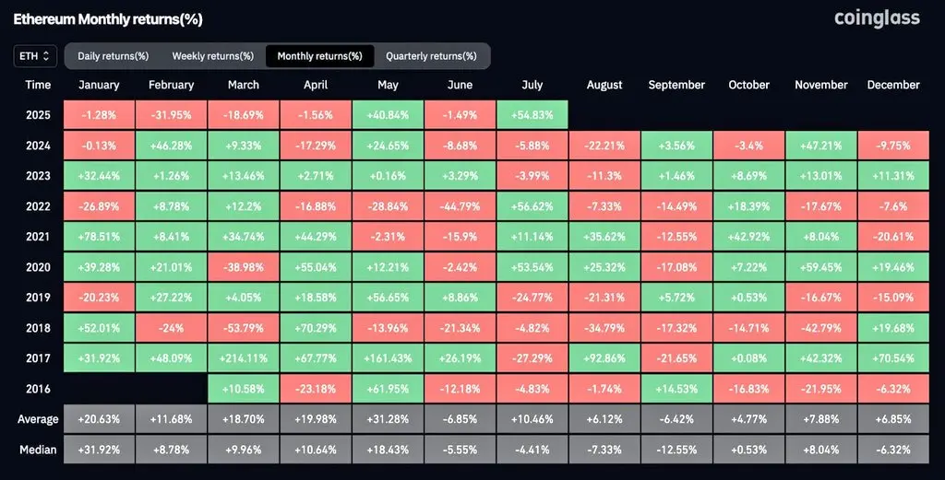The height and width of the screenshot is (480, 945).
Task: Click the November 2020 +59.45% cell
Action: (x=820, y=267)
